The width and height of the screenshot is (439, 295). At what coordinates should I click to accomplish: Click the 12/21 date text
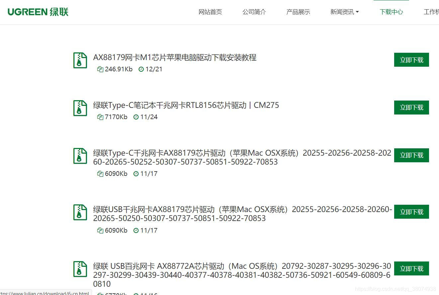pos(154,69)
